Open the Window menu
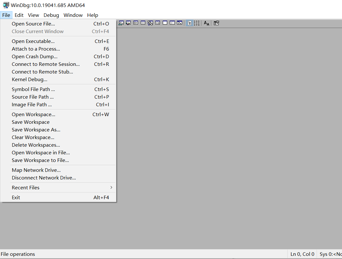This screenshot has height=259, width=342. point(73,15)
